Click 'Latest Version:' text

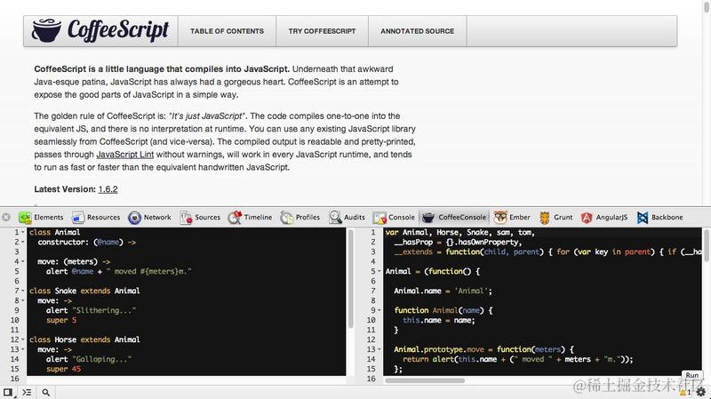pos(65,189)
